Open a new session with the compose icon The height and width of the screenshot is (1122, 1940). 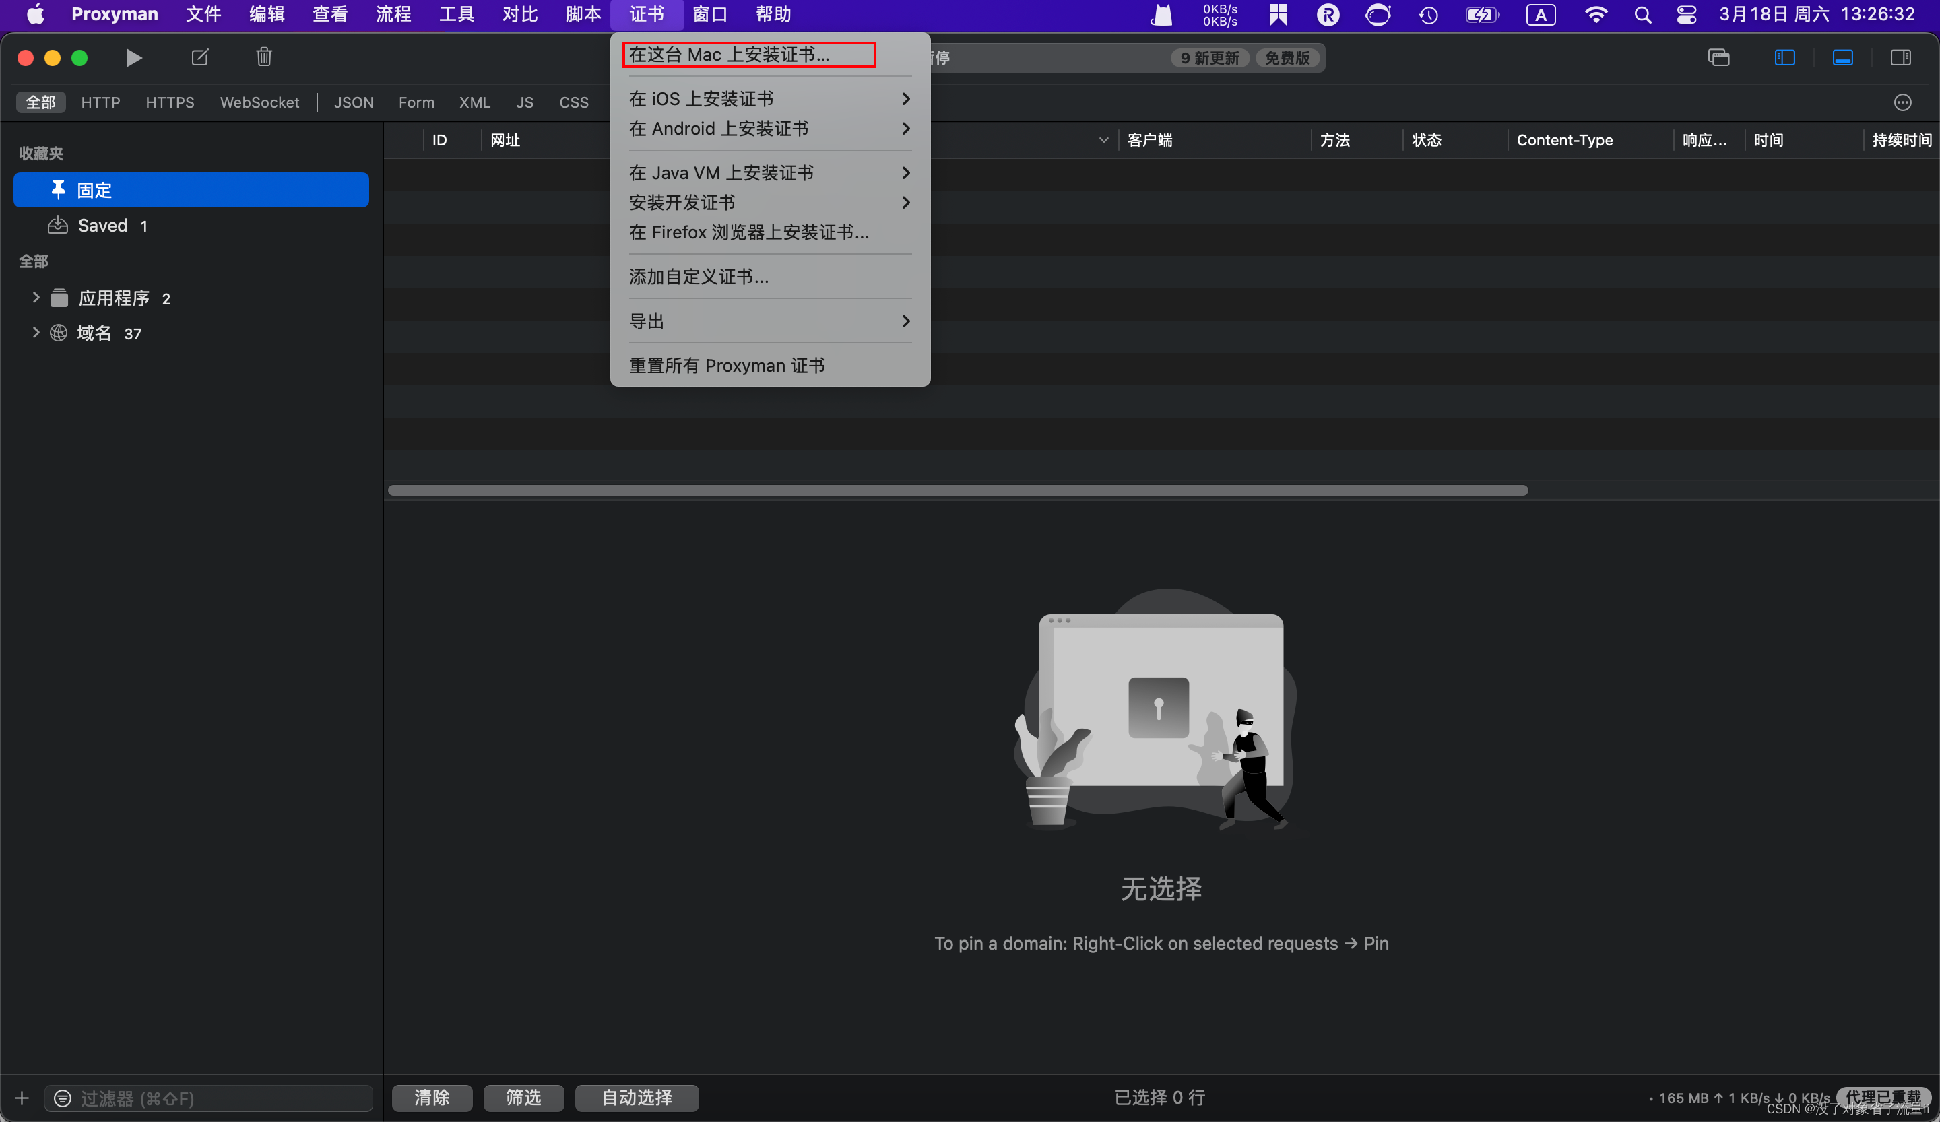click(199, 57)
